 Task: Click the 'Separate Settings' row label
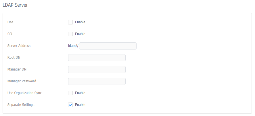(21, 105)
